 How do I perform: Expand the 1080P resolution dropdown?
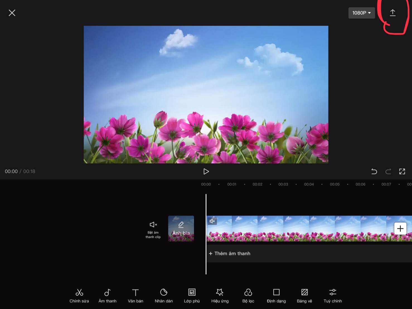362,13
